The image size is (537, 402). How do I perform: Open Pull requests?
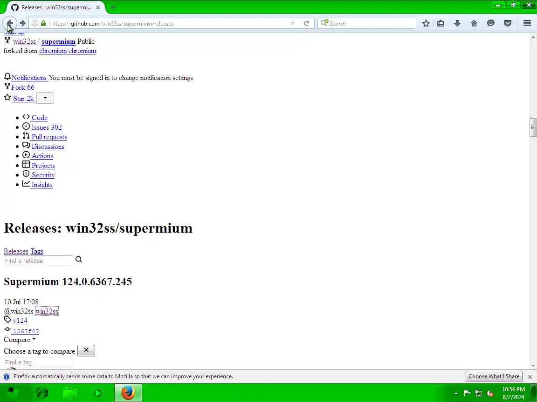[49, 137]
